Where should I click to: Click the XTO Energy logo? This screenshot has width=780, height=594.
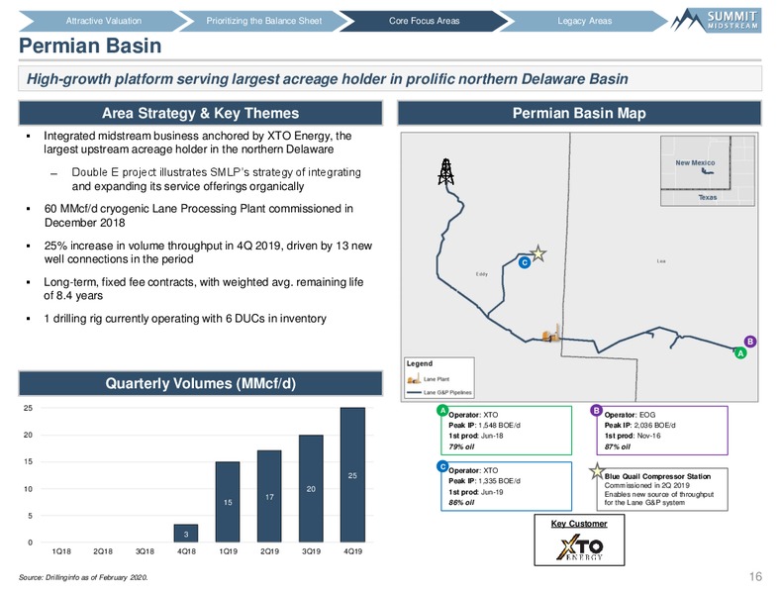[579, 547]
